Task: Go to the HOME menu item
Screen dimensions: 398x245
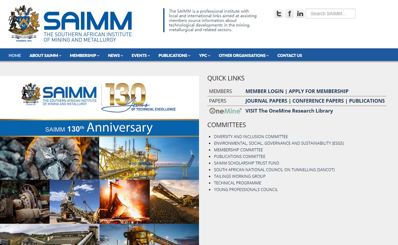Action: 15,55
